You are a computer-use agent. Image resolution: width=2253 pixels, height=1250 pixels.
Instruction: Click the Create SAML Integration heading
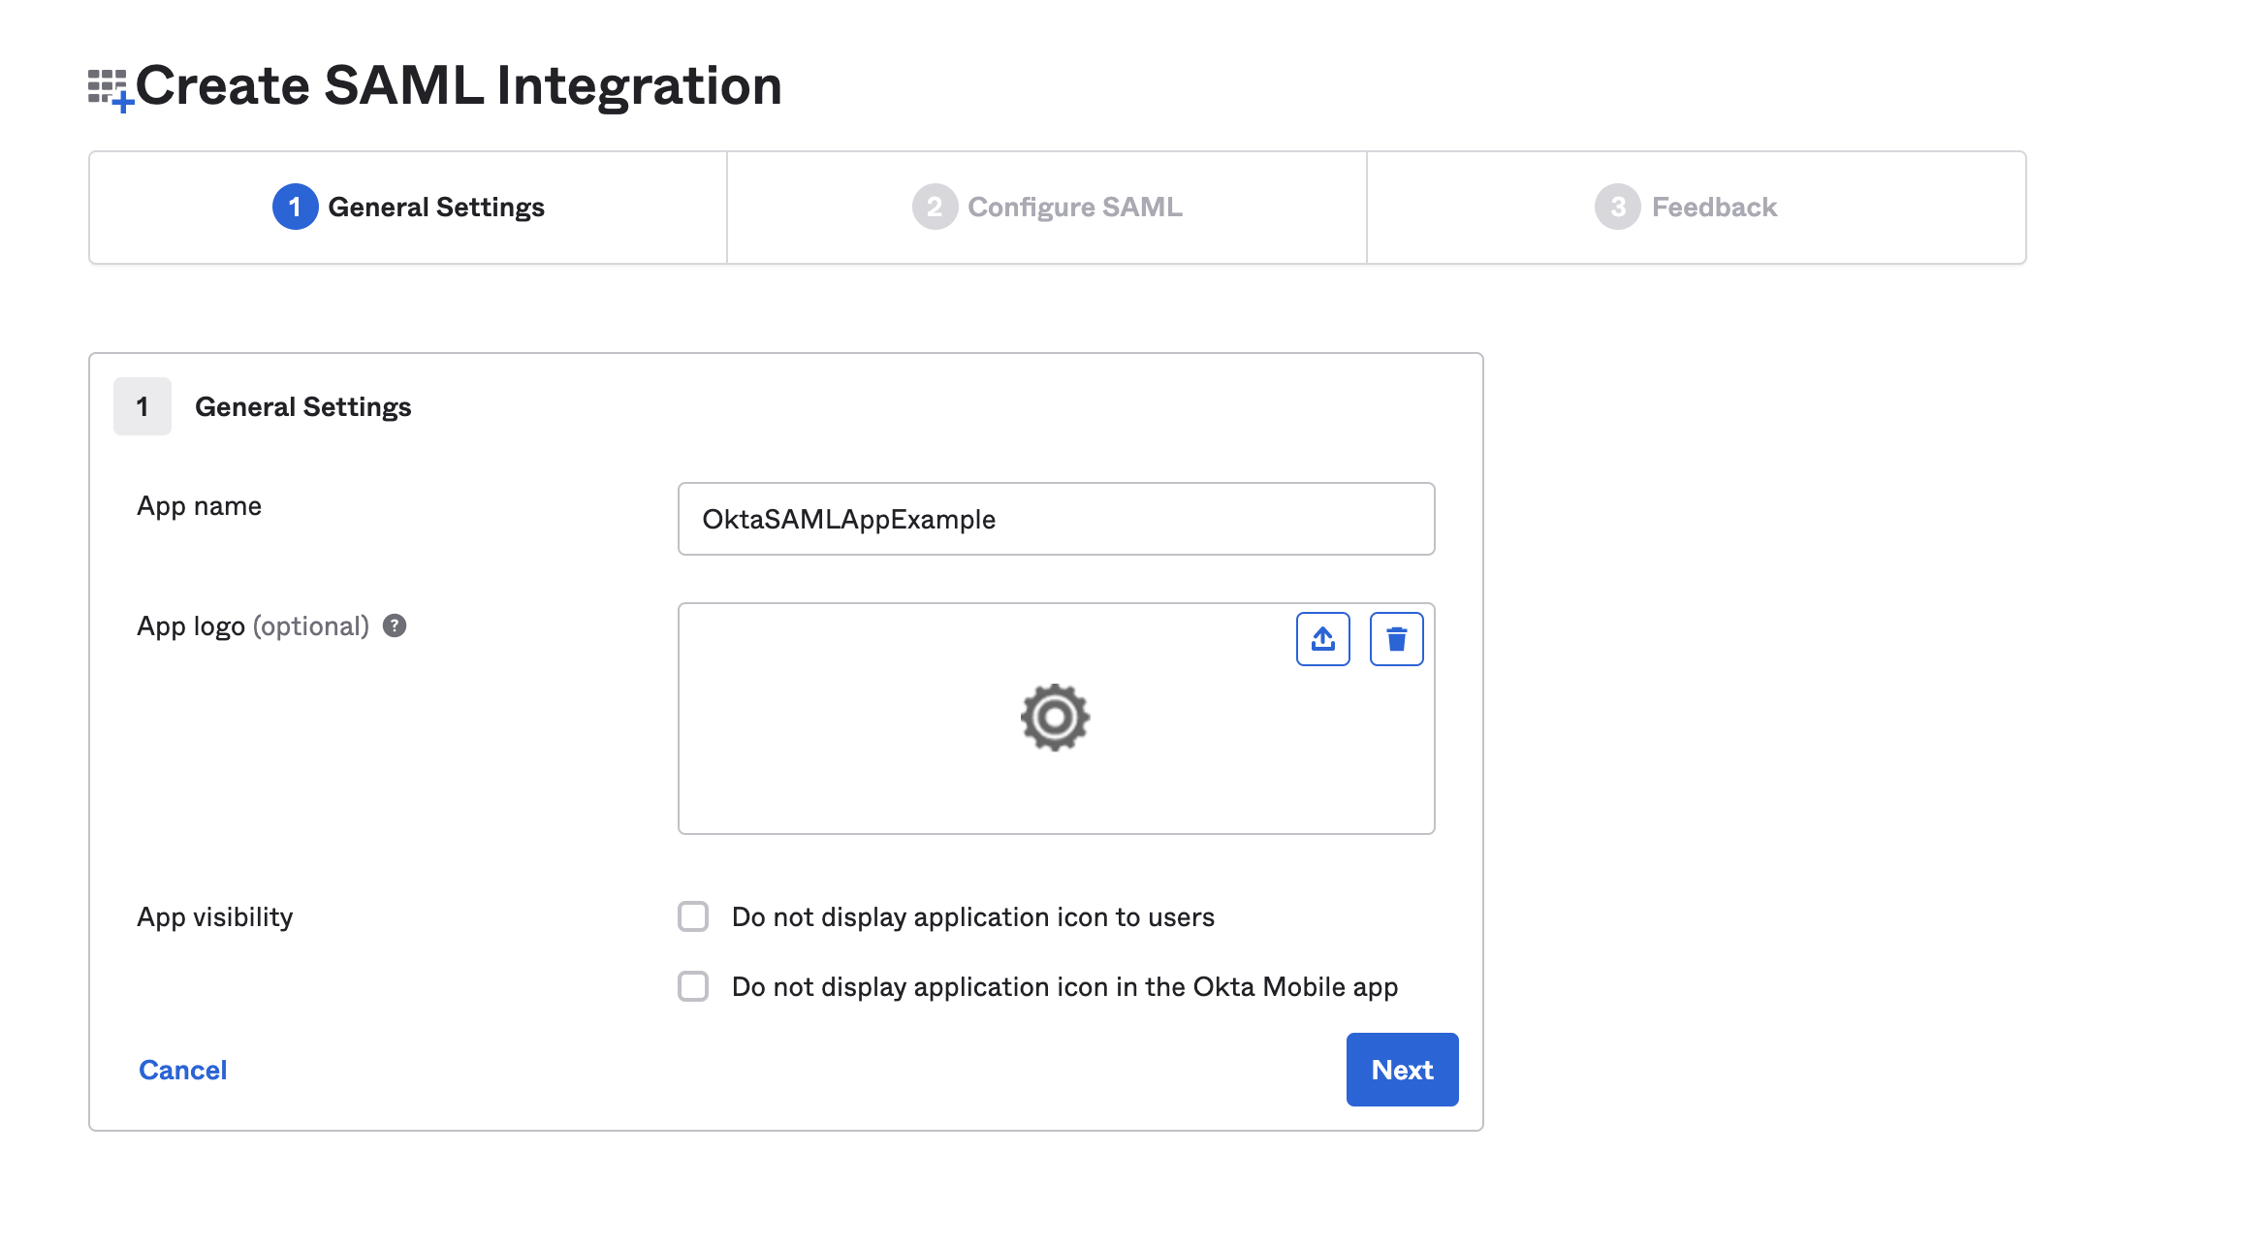point(458,85)
